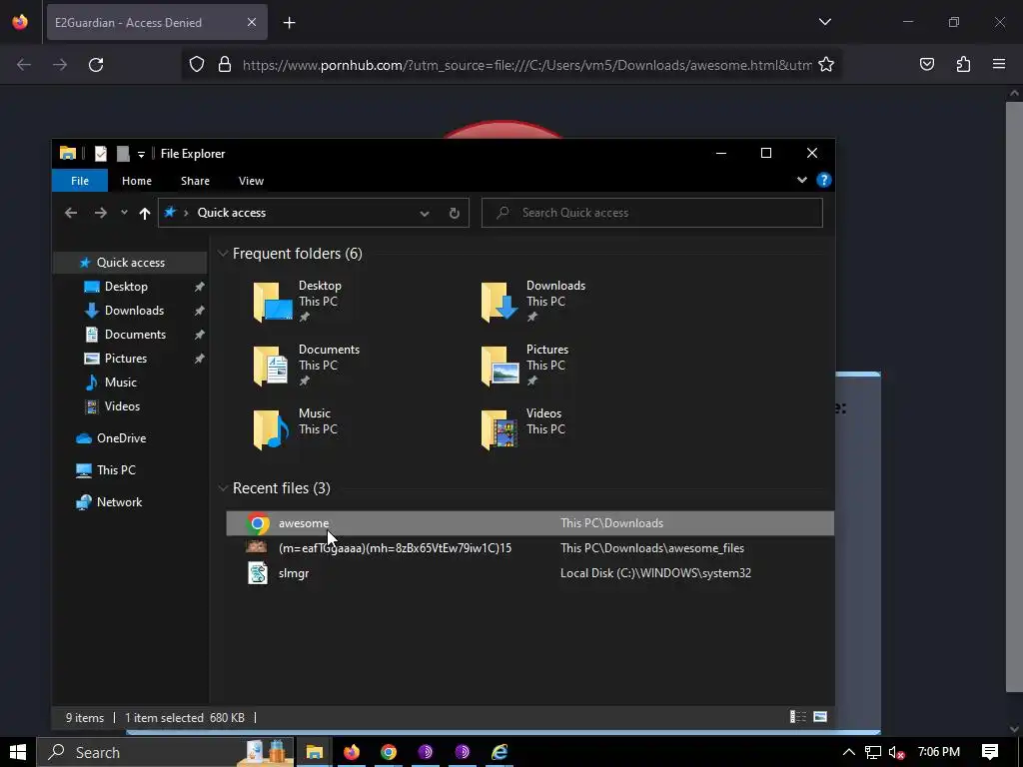Viewport: 1023px width, 767px height.
Task: Open the File ribbon tab
Action: coord(80,181)
